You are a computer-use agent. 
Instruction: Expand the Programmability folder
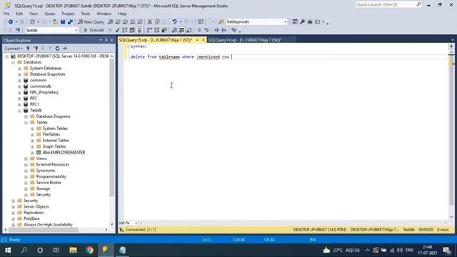(x=26, y=177)
